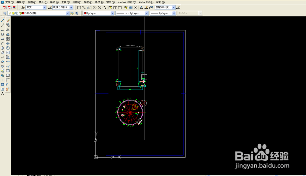Click the Aligned Dimension tool
Screen dimensions: 306x176
[x=84, y=7]
